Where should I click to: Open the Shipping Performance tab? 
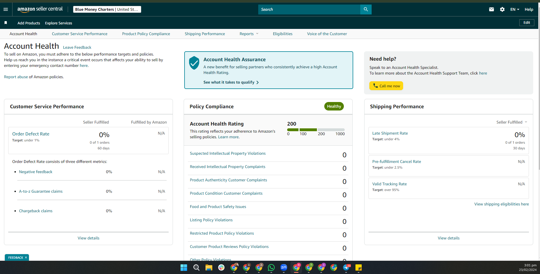click(x=205, y=34)
